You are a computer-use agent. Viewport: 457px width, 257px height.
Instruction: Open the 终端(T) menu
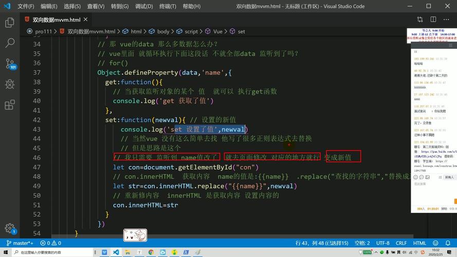click(168, 6)
